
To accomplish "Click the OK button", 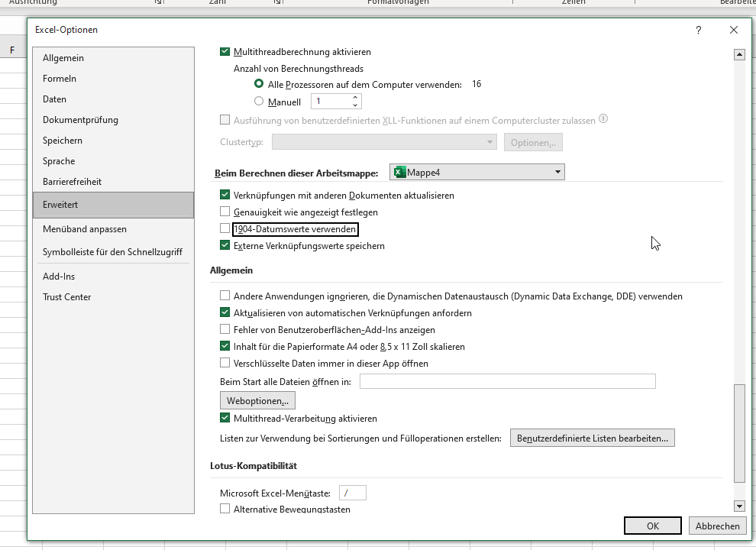I will 653,526.
